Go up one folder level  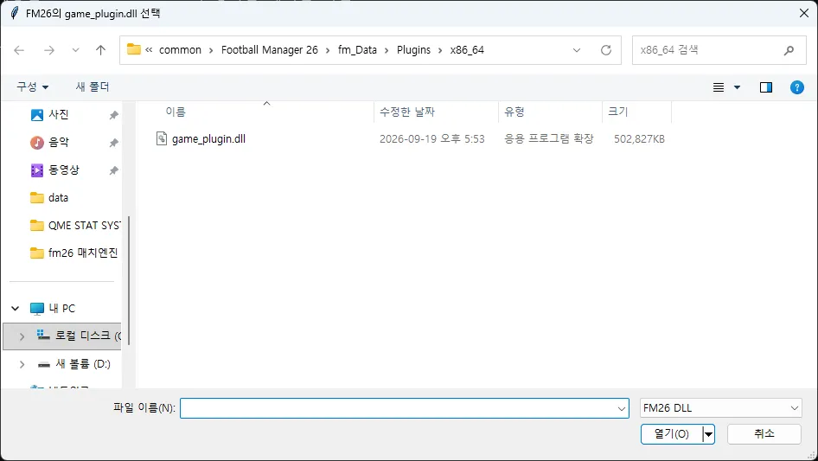point(100,50)
